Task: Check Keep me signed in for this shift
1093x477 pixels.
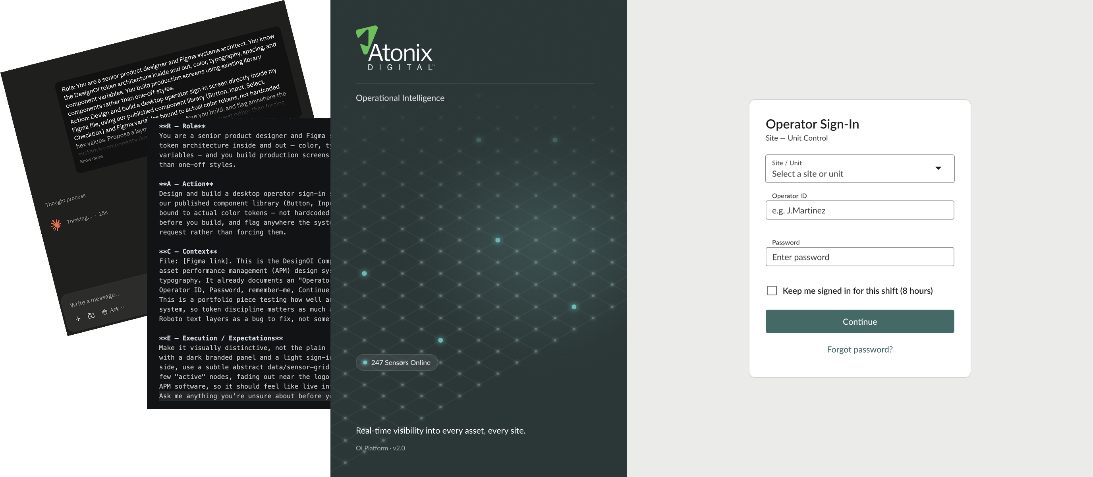Action: point(772,291)
